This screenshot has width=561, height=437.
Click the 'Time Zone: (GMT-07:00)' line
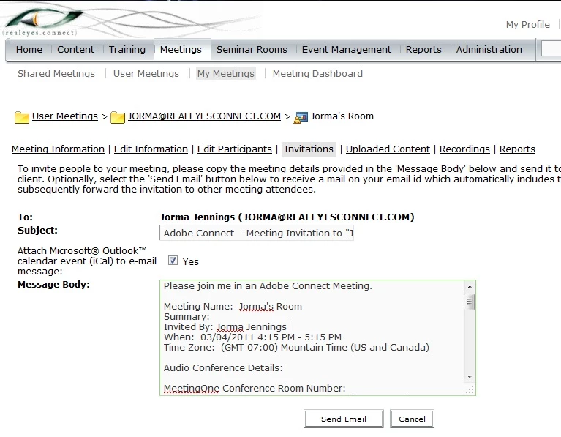pyautogui.click(x=296, y=348)
